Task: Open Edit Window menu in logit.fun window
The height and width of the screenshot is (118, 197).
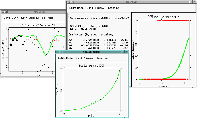Action: [30, 18]
